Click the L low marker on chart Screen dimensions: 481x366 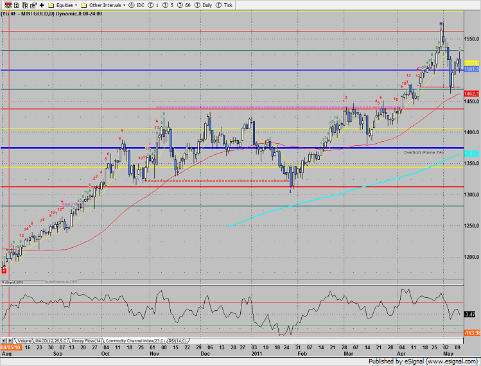pos(291,191)
